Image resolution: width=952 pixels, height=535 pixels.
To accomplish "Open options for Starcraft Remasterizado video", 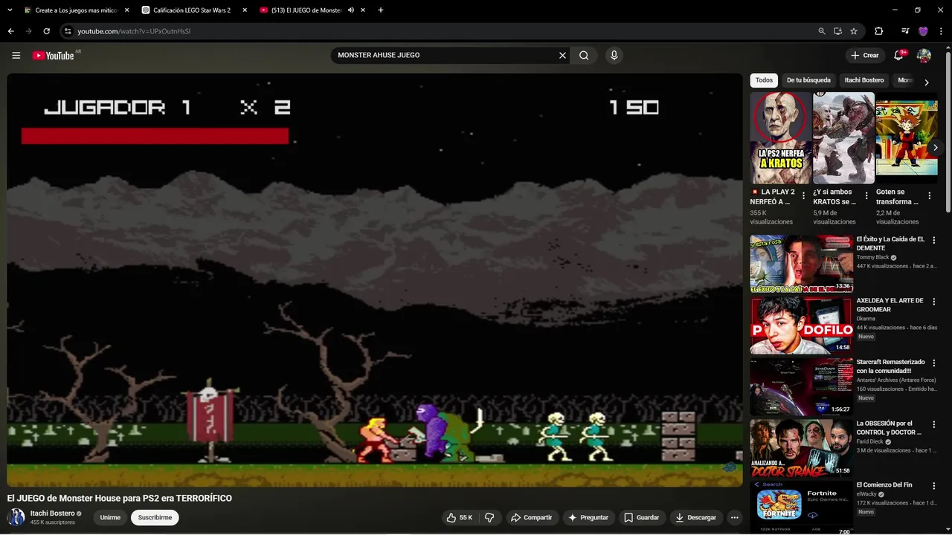I will (934, 363).
